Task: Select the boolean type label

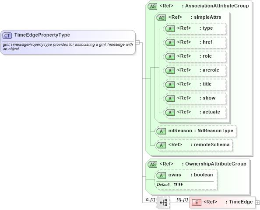Action: 203,175
